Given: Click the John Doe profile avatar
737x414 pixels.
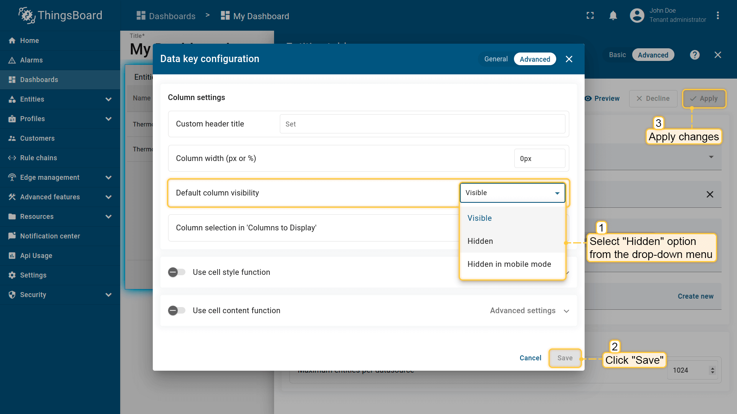Looking at the screenshot, I should pyautogui.click(x=637, y=16).
